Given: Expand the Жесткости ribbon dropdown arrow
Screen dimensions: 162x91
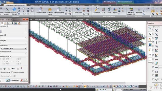Looking at the screenshot, I should (x=78, y=14).
